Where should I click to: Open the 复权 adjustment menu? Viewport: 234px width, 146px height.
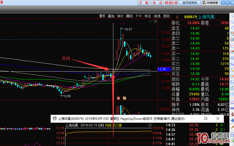coord(102,16)
